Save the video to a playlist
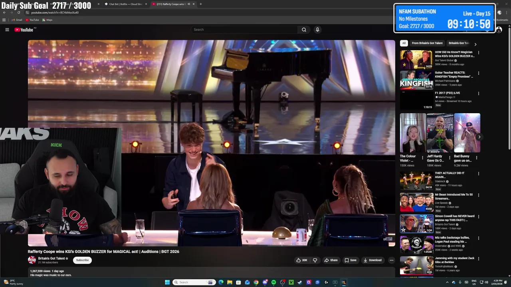 click(351, 260)
